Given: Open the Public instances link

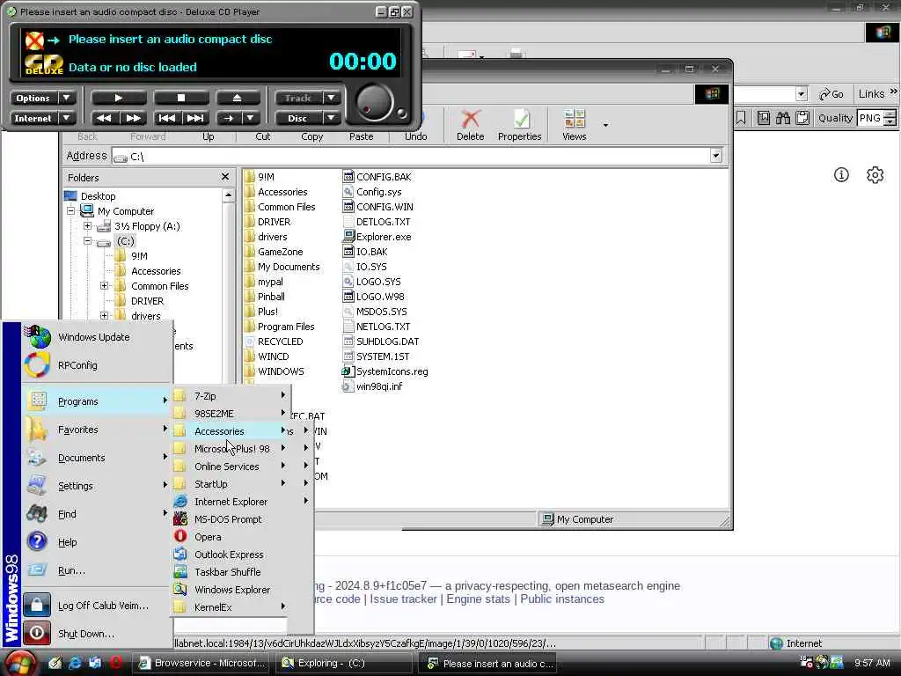Looking at the screenshot, I should (x=562, y=599).
